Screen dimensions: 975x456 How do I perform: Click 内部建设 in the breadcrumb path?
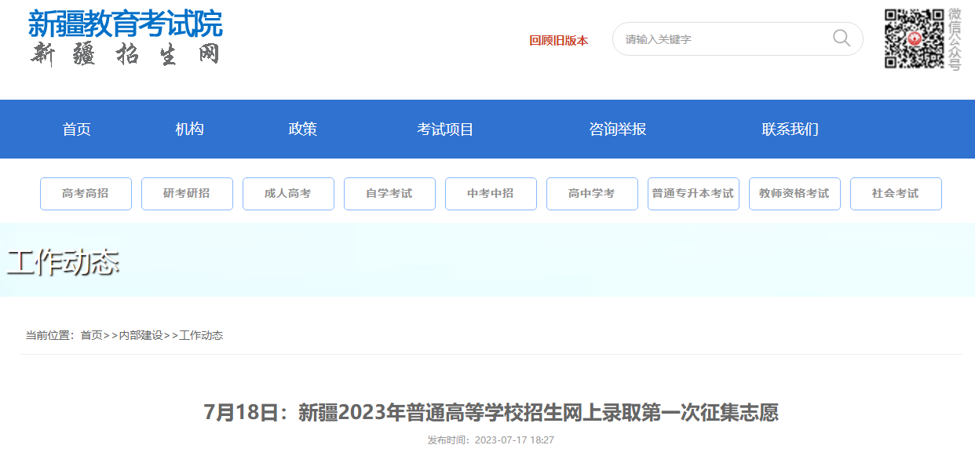click(x=141, y=336)
